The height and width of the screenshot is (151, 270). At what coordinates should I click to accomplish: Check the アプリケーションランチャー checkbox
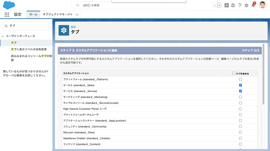point(240,121)
